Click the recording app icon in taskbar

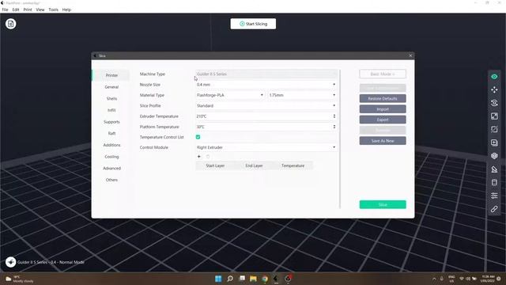point(288,279)
